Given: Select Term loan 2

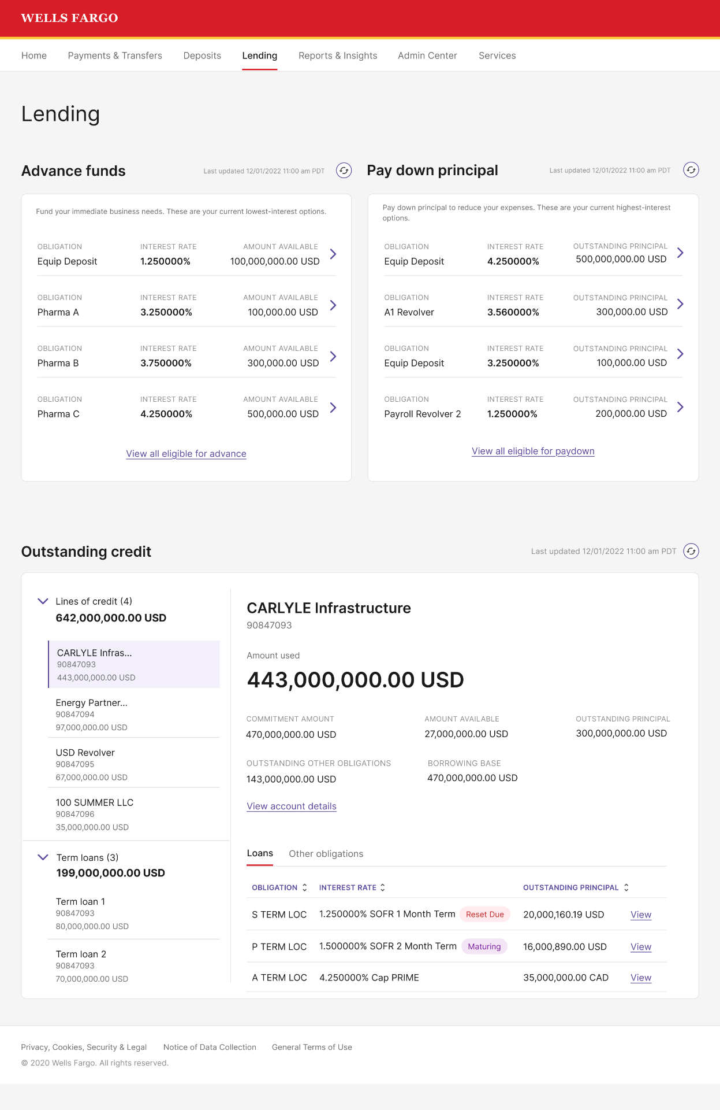Looking at the screenshot, I should [134, 966].
